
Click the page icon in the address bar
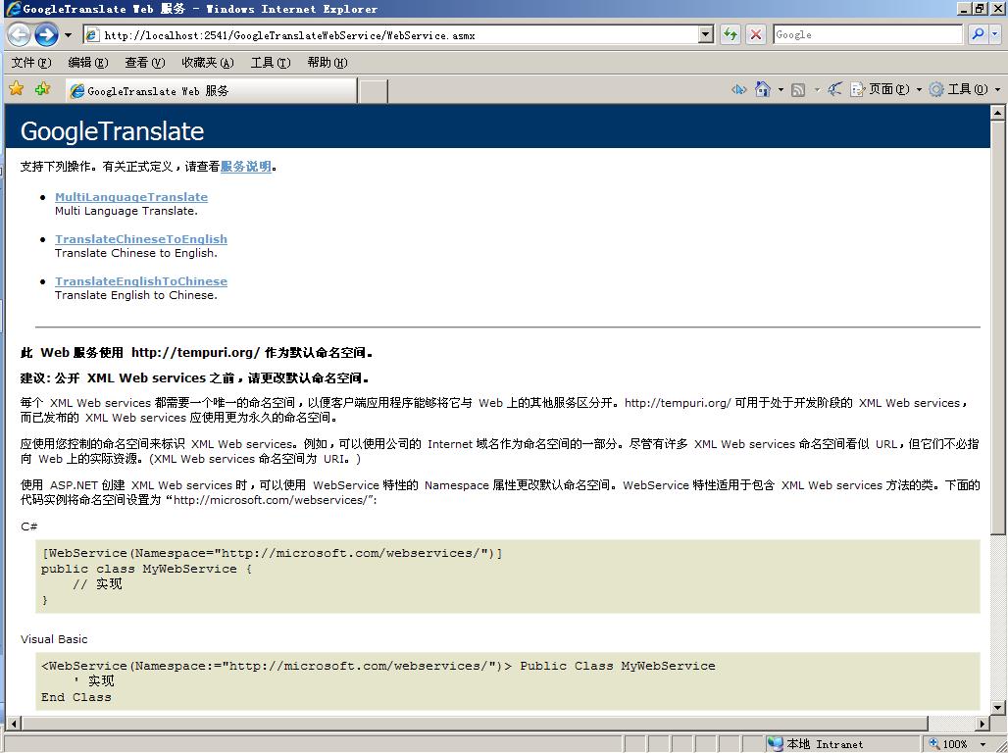coord(92,35)
